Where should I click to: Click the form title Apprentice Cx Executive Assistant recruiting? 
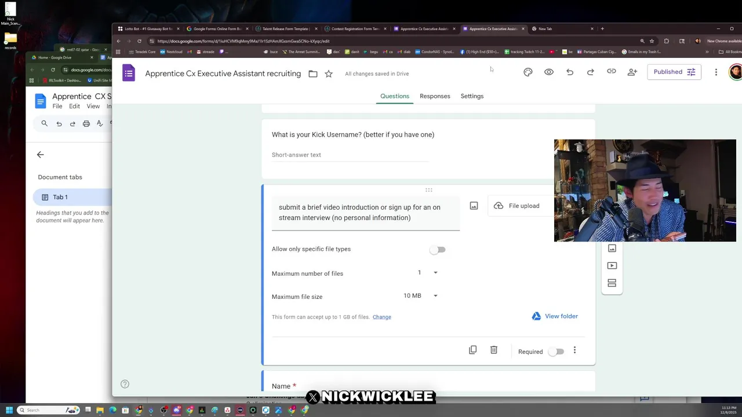tap(223, 74)
